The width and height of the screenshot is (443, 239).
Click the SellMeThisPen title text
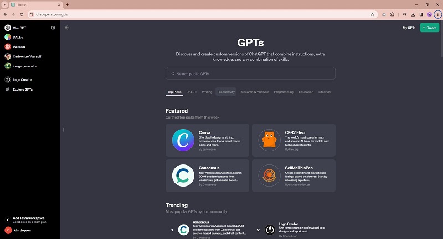point(298,168)
